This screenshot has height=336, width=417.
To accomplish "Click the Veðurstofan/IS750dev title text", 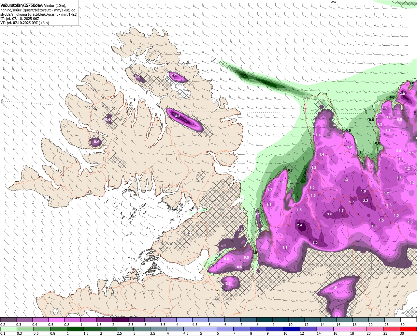I will [x=21, y=6].
